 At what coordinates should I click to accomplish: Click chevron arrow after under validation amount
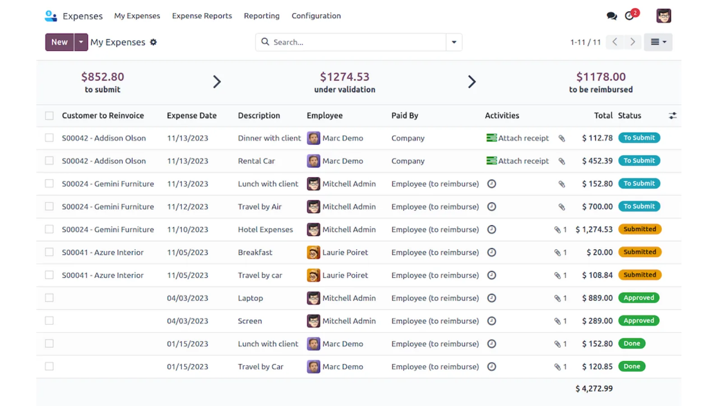tap(472, 82)
